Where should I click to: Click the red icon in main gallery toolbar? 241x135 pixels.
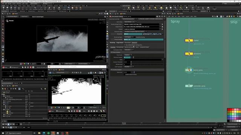(x=31, y=67)
